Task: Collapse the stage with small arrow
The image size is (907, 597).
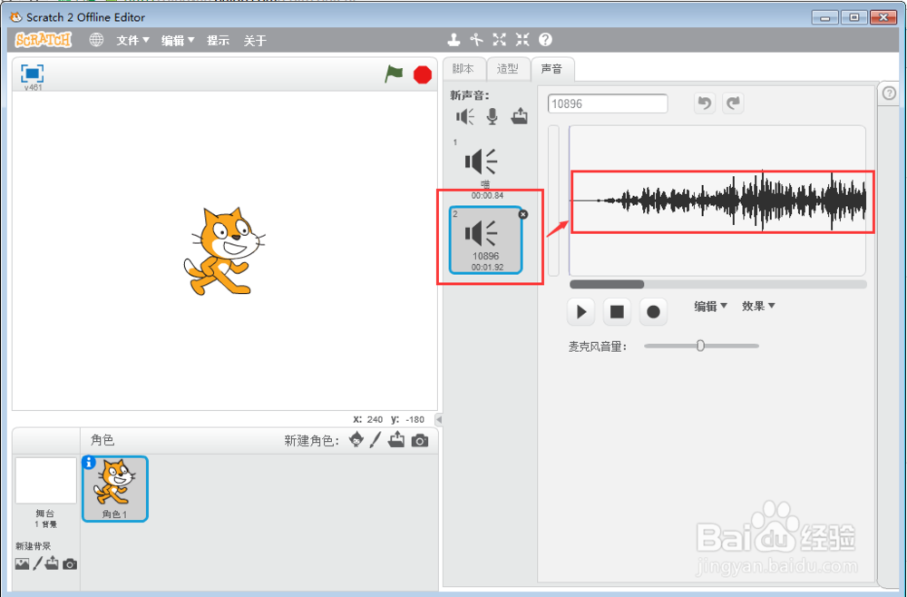Action: tap(439, 419)
